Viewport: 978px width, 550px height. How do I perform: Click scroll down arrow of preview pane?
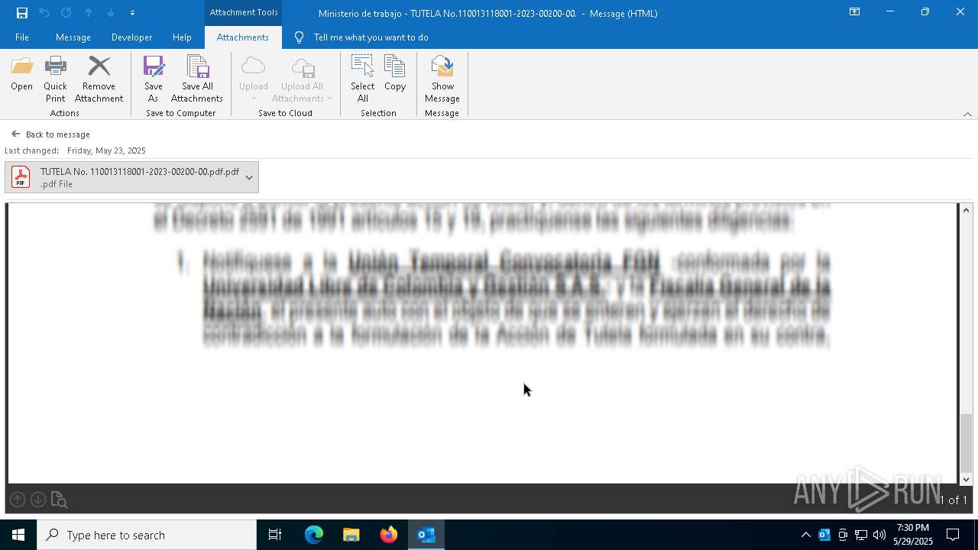coord(967,479)
